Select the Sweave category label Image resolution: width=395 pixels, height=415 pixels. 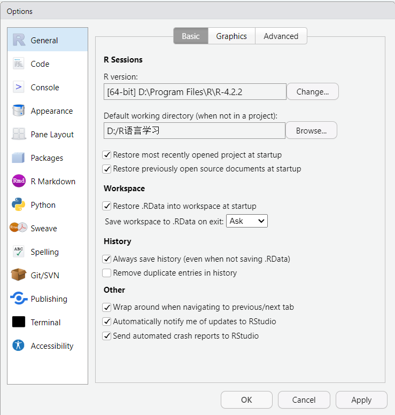[44, 229]
